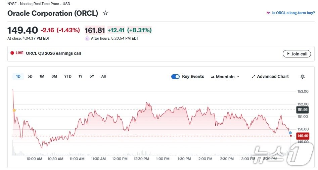Select the All time range
The height and width of the screenshot is (170, 318).
coord(103,76)
